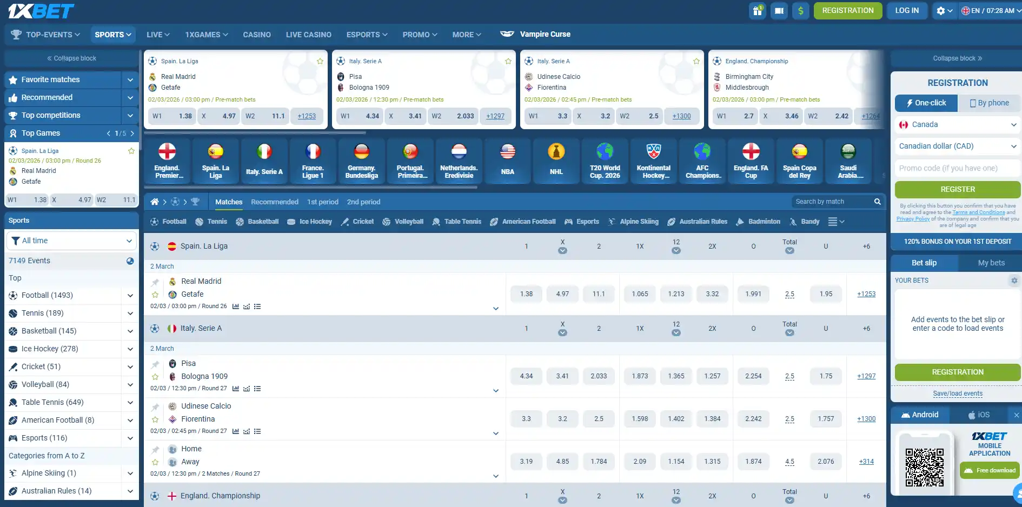The image size is (1022, 507).
Task: Click the LOG IN button
Action: coord(907,10)
